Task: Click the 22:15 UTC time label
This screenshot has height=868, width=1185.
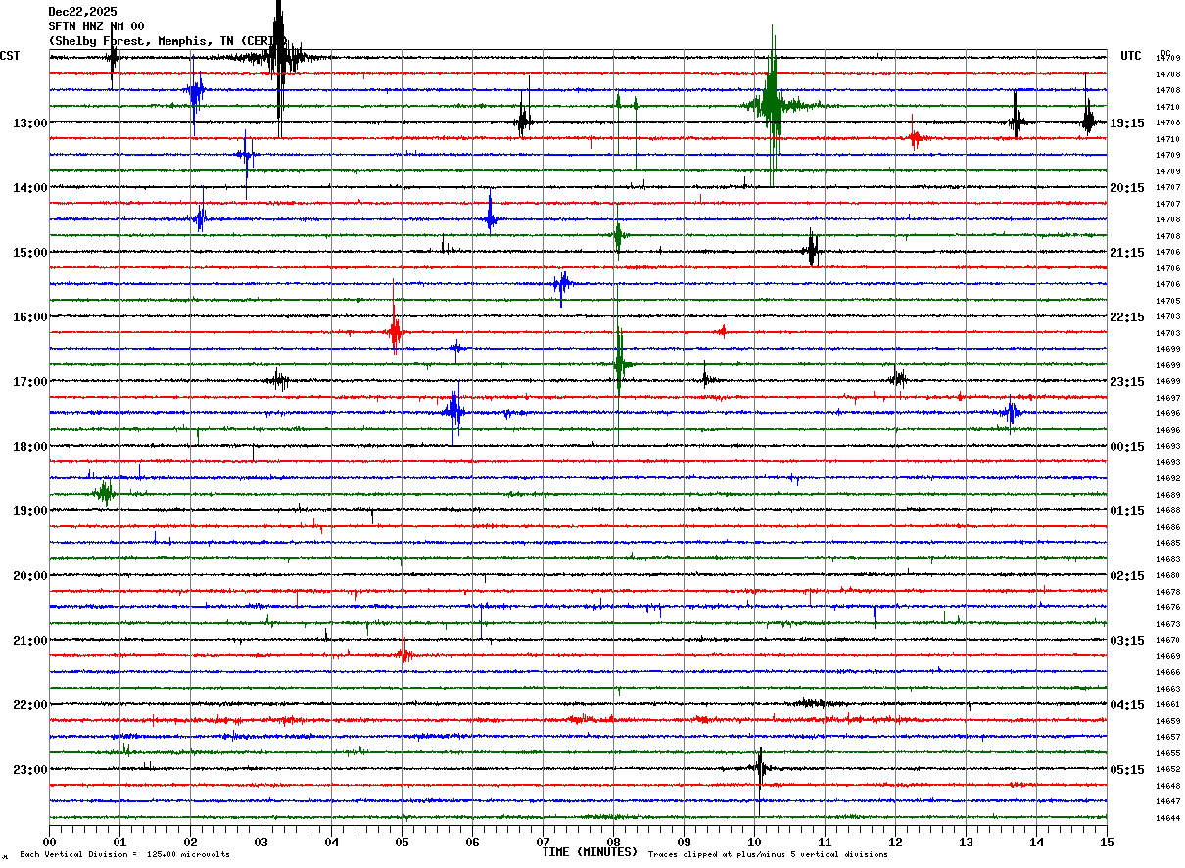Action: point(1127,317)
